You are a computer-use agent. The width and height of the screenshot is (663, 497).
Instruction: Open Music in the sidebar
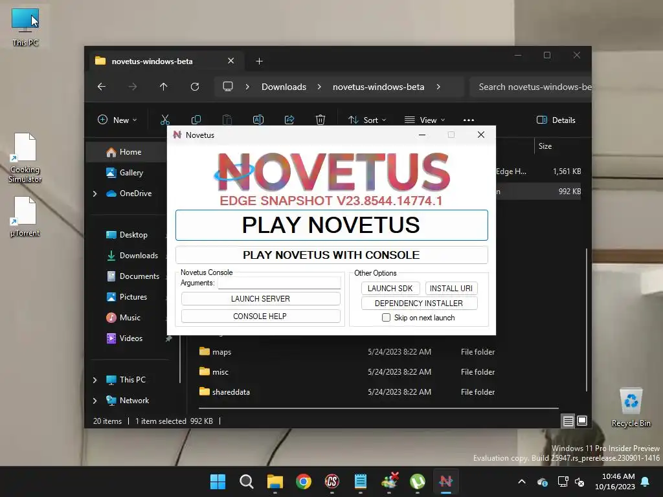[129, 317]
